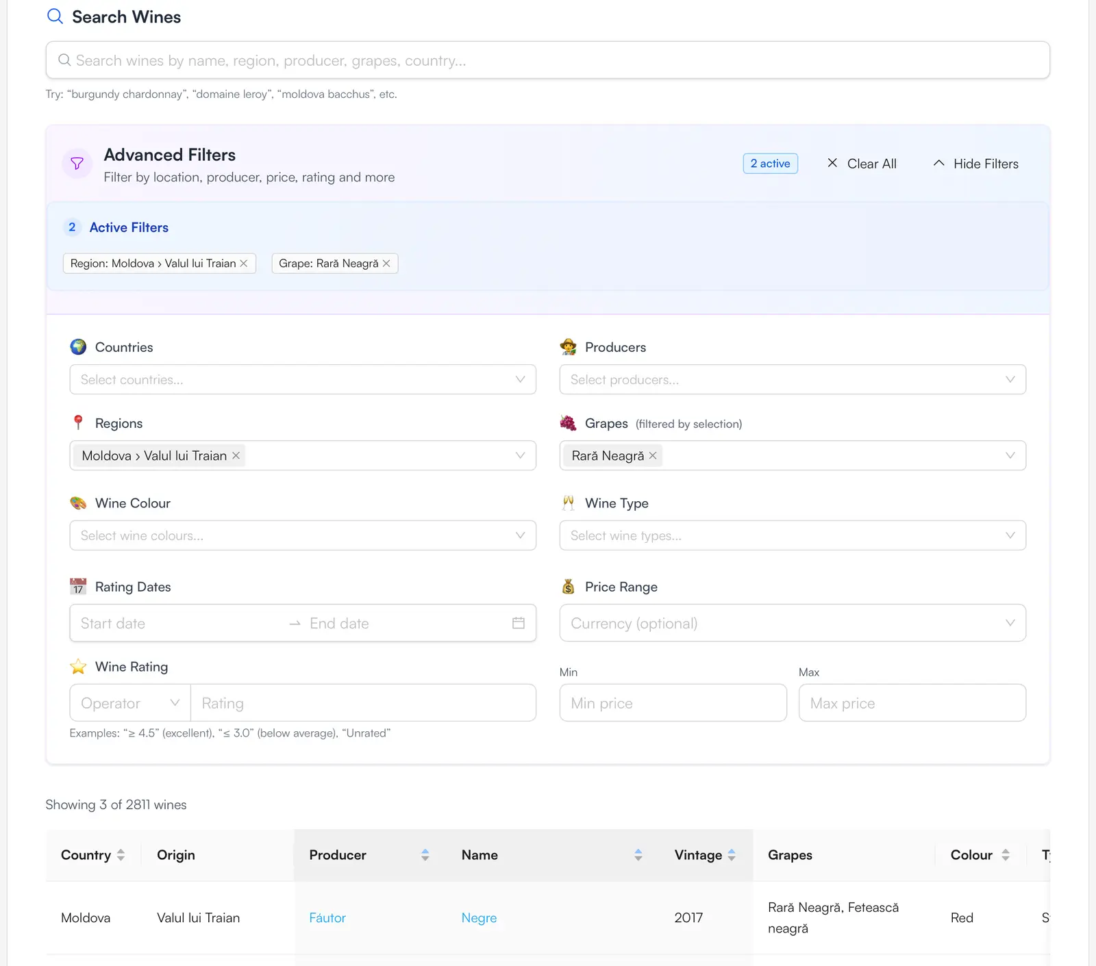Click Clear All filters button
1096x966 pixels.
point(862,164)
